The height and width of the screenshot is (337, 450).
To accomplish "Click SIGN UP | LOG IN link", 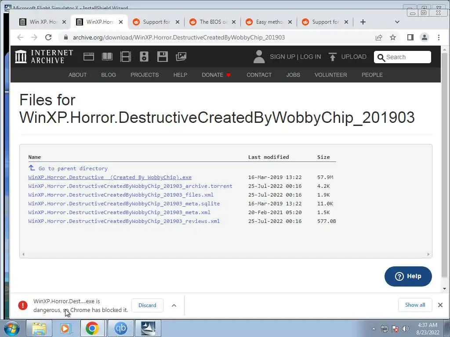I will click(295, 57).
